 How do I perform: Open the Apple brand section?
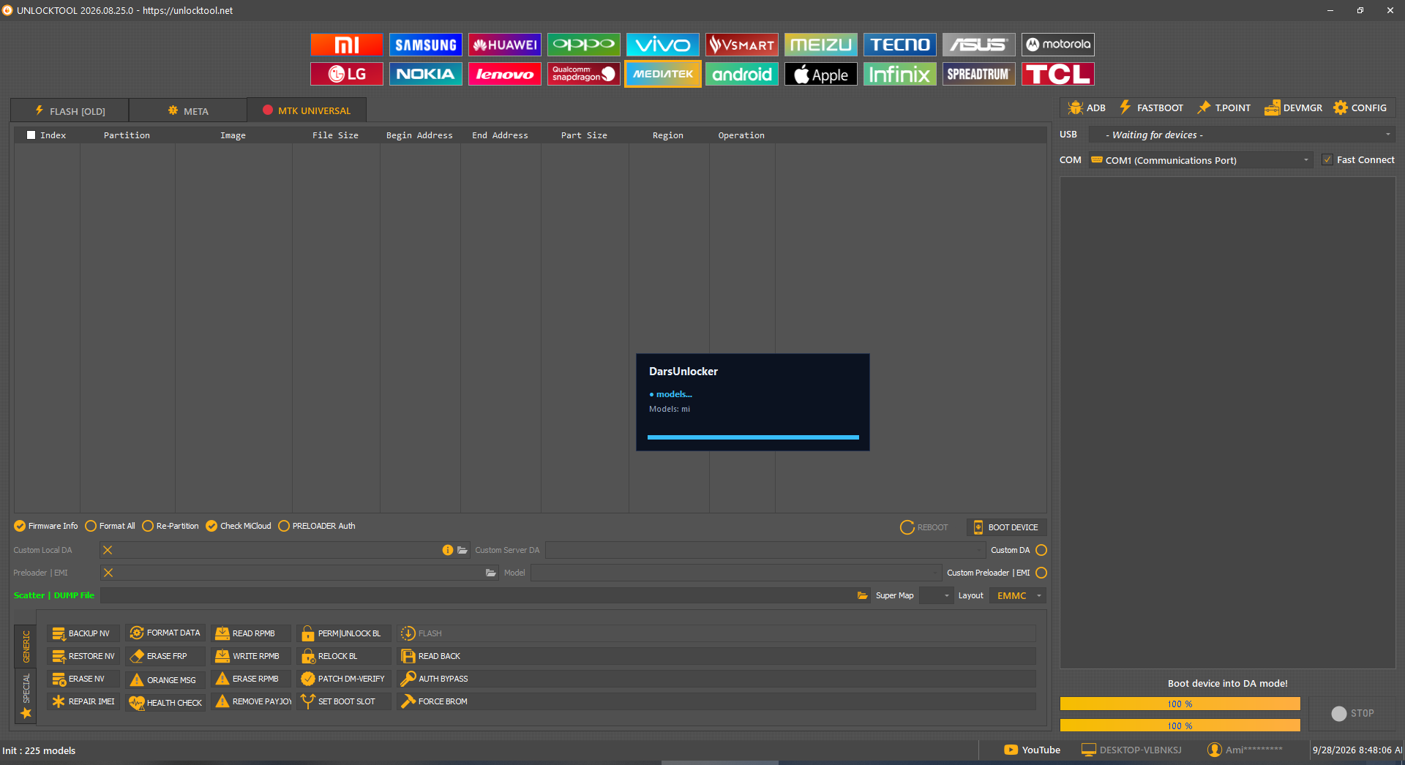(821, 74)
